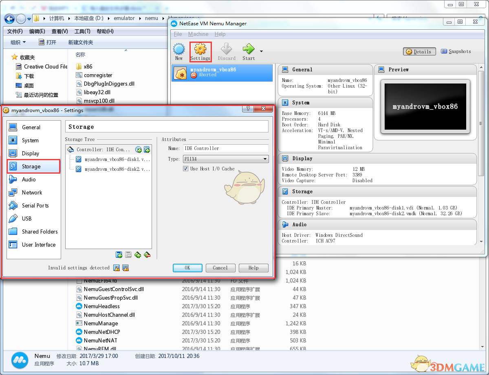489x375 pixels.
Task: Collapse the Storage details section header in Manager
Action: click(x=377, y=192)
